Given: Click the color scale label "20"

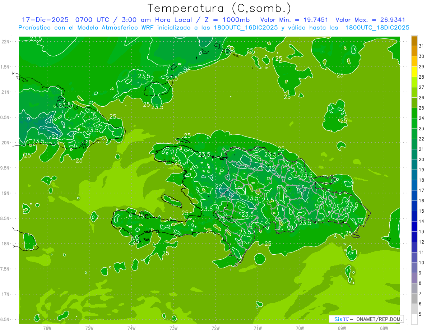Looking at the screenshot, I should [x=421, y=160].
